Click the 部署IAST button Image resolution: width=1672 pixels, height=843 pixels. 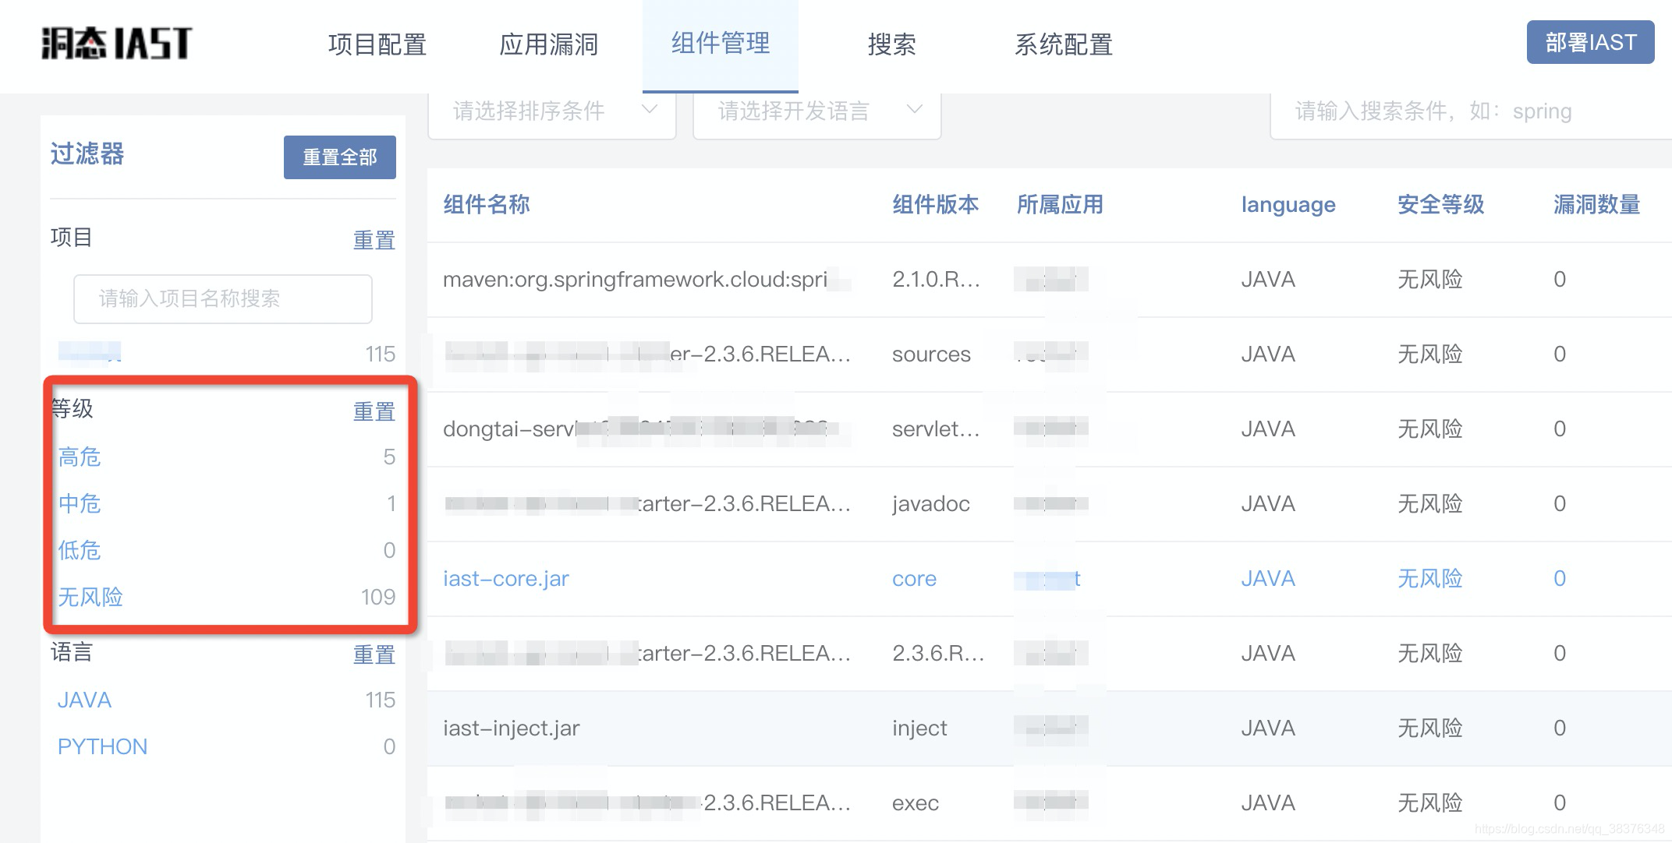pyautogui.click(x=1591, y=42)
